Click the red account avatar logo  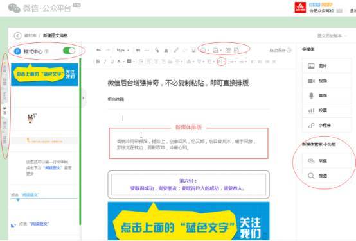[300, 8]
